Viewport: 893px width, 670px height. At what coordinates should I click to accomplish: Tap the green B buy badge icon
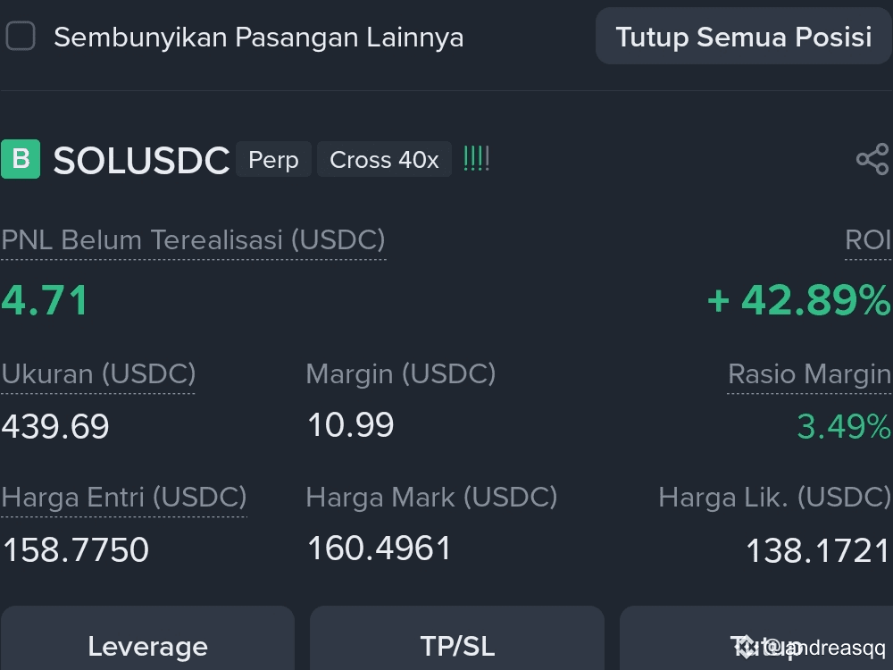[21, 159]
